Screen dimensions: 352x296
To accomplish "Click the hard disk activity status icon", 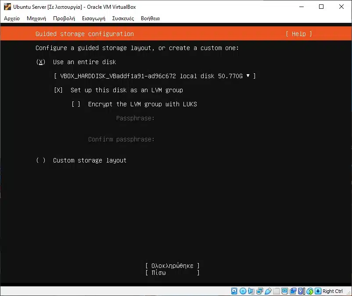I will [x=234, y=291].
